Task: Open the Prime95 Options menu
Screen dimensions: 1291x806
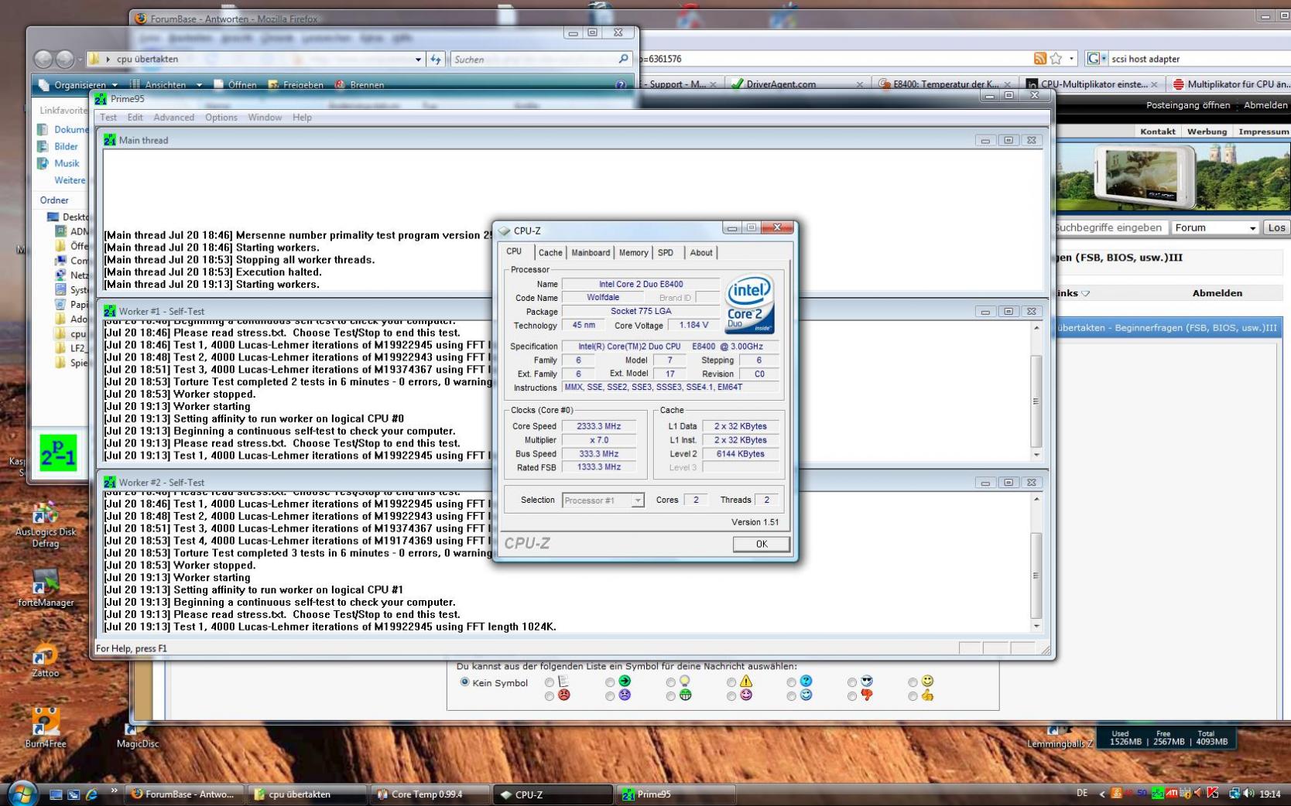Action: [221, 118]
